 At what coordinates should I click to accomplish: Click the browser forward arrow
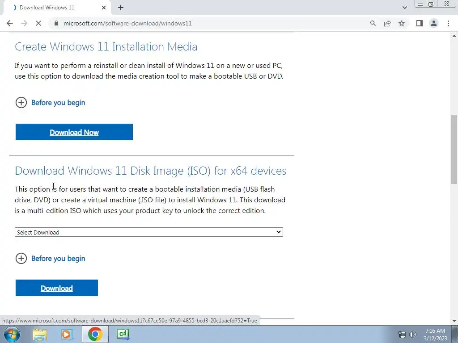pyautogui.click(x=24, y=23)
